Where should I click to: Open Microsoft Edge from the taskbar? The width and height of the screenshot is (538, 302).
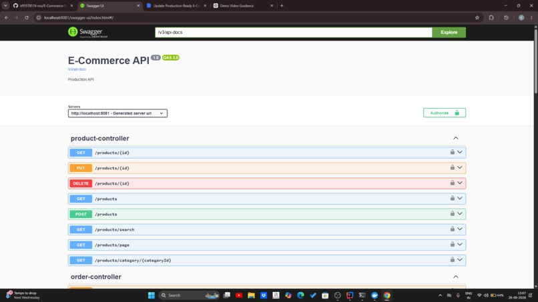300,295
